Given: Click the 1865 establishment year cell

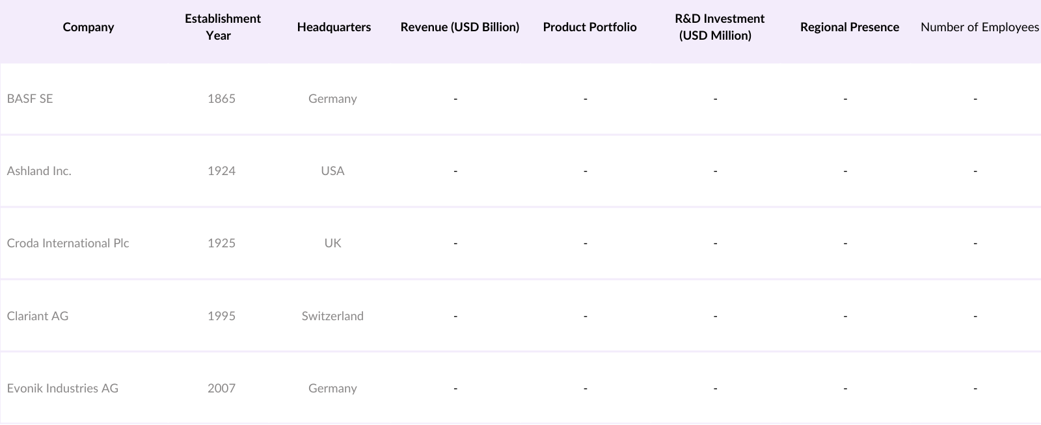Looking at the screenshot, I should pos(221,99).
